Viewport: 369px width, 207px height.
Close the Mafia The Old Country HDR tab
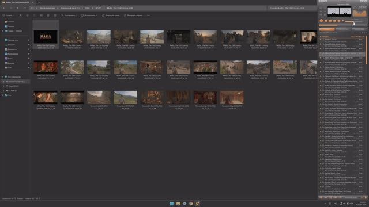point(32,2)
